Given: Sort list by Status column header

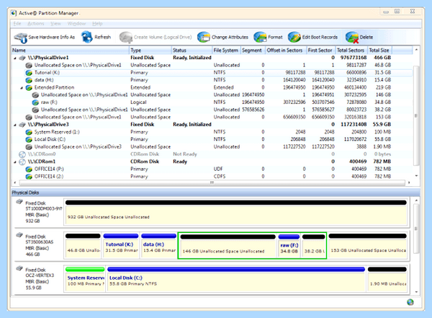Looking at the screenshot, I should point(192,50).
